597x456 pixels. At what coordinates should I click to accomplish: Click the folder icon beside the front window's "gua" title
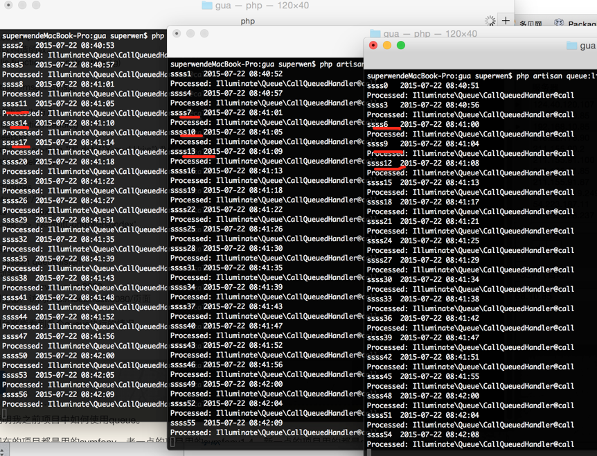tap(571, 46)
